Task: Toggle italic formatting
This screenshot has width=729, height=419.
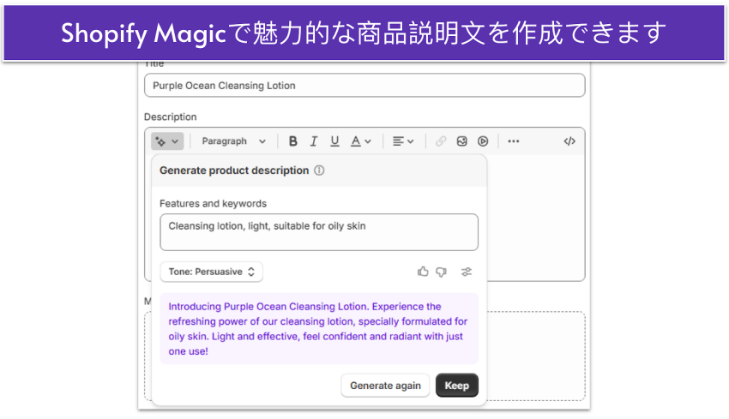Action: coord(314,141)
